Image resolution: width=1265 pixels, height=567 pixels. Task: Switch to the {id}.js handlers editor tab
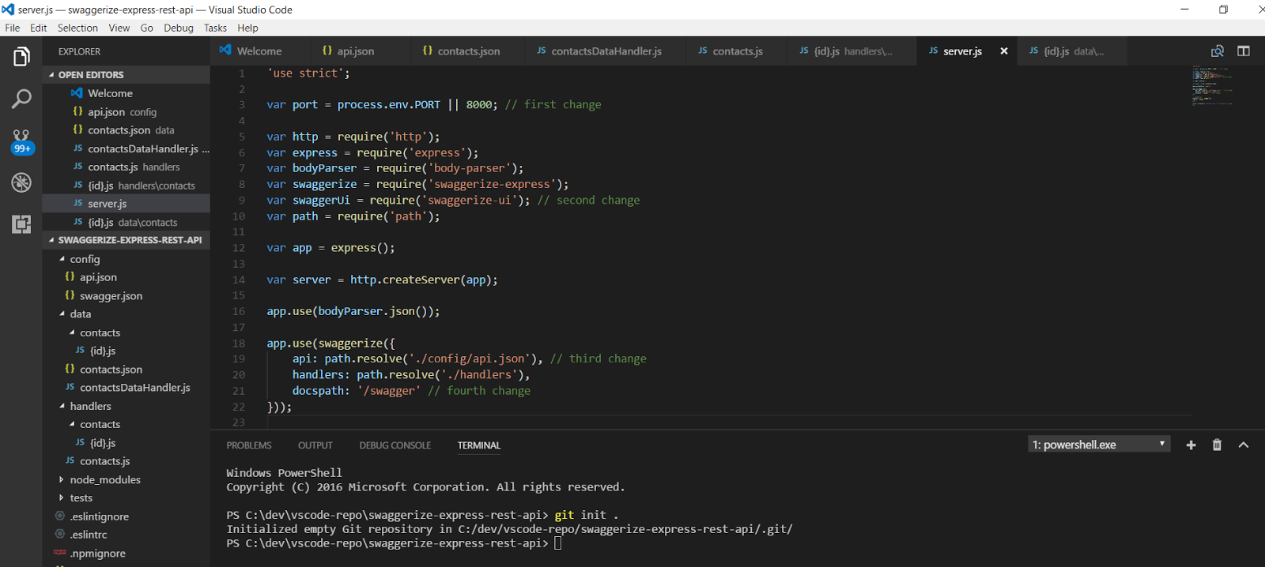coord(852,51)
